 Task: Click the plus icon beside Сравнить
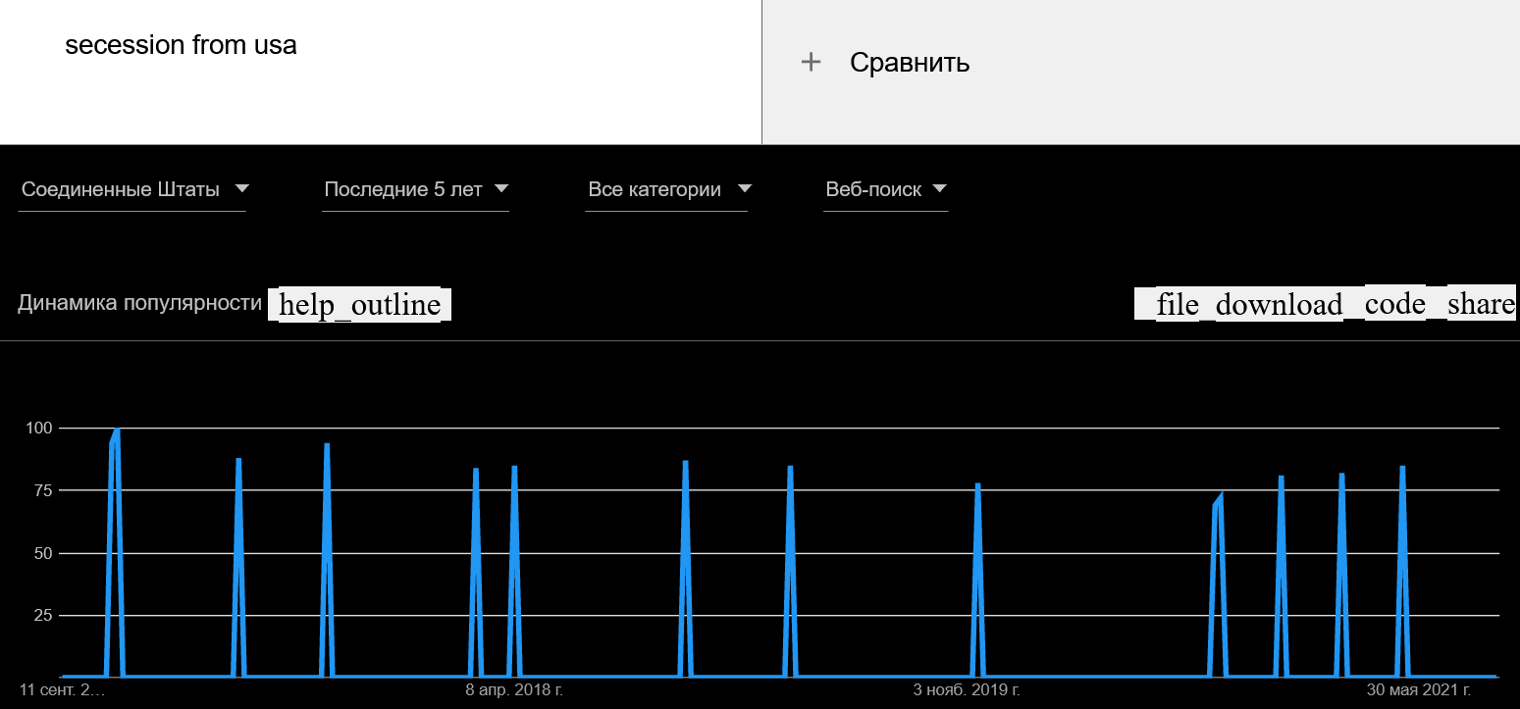pyautogui.click(x=811, y=63)
